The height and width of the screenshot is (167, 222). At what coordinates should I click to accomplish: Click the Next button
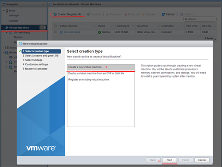(170, 160)
